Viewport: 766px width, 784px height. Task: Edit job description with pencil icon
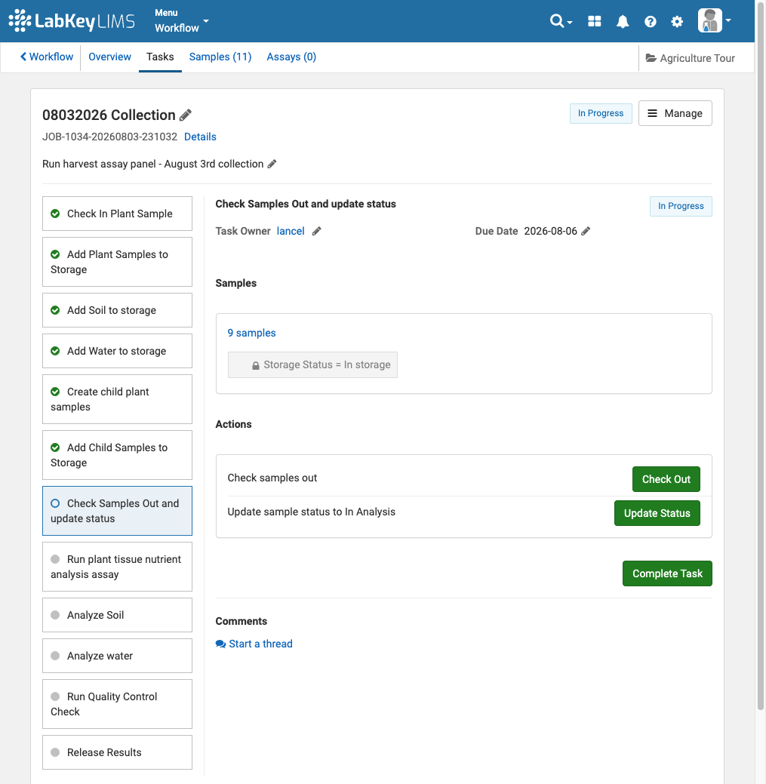point(272,164)
